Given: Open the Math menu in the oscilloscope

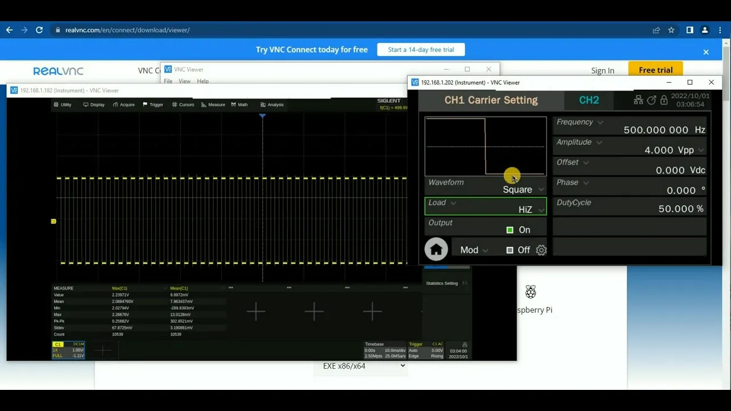Looking at the screenshot, I should tap(239, 104).
